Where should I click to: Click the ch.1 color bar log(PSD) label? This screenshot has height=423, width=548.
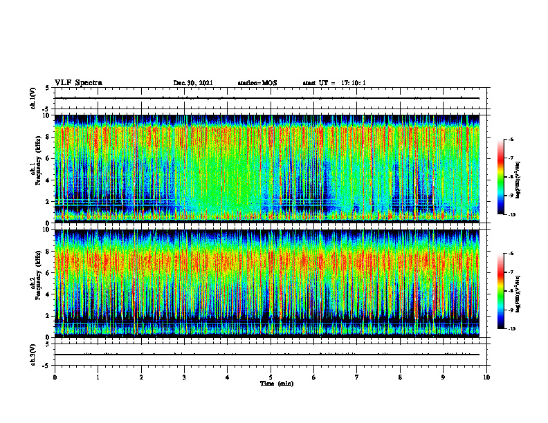(518, 180)
